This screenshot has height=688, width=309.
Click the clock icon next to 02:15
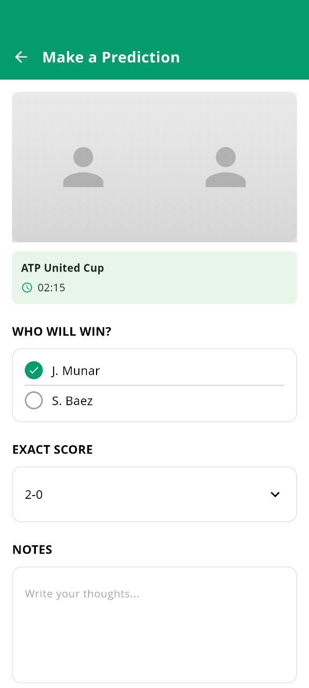coord(27,288)
